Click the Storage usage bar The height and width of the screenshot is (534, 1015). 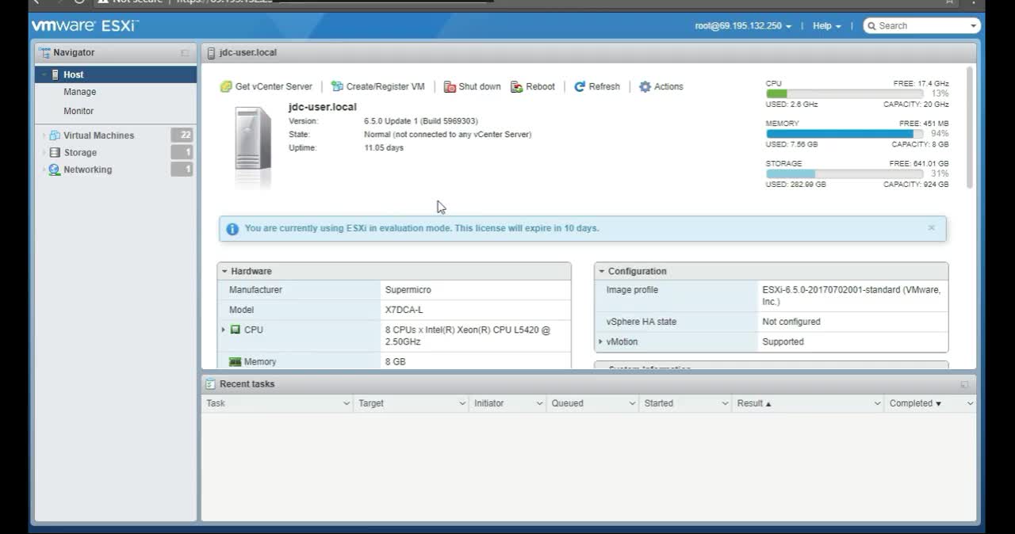[x=845, y=174]
